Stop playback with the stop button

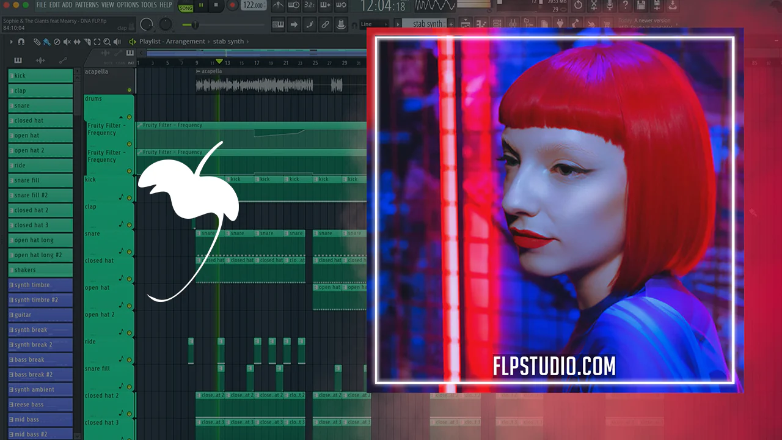point(216,6)
